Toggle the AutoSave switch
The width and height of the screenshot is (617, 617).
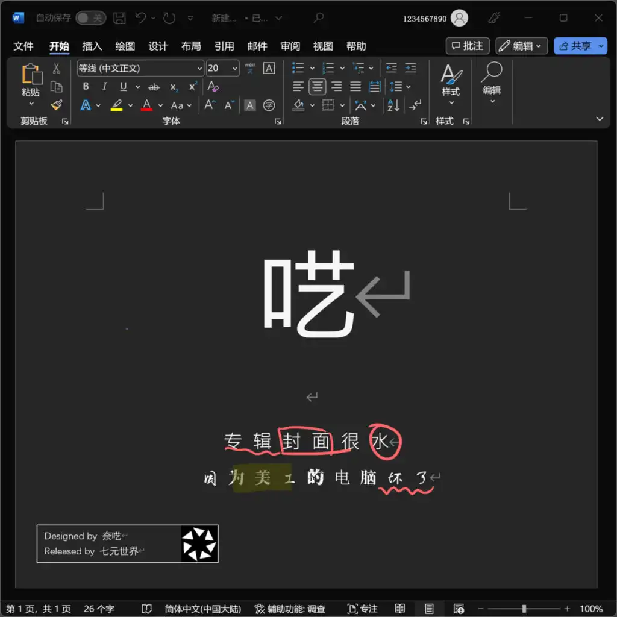point(90,18)
